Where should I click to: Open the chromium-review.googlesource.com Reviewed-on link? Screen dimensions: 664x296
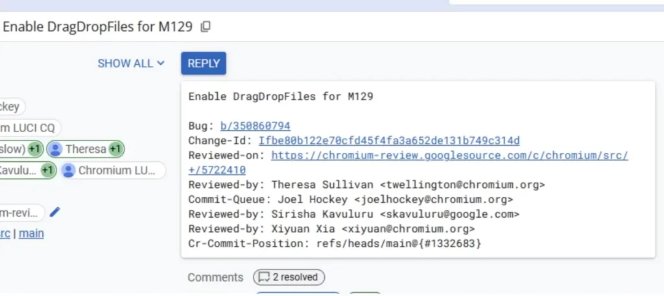[x=450, y=155]
